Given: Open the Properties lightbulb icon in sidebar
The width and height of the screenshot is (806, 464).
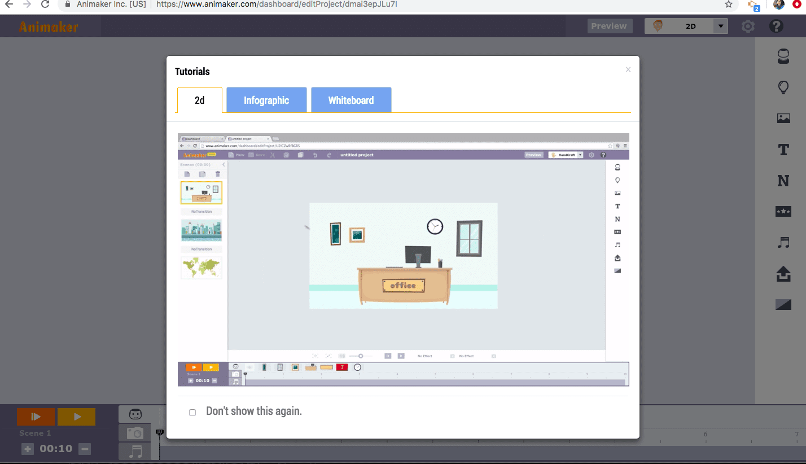Looking at the screenshot, I should pos(783,87).
